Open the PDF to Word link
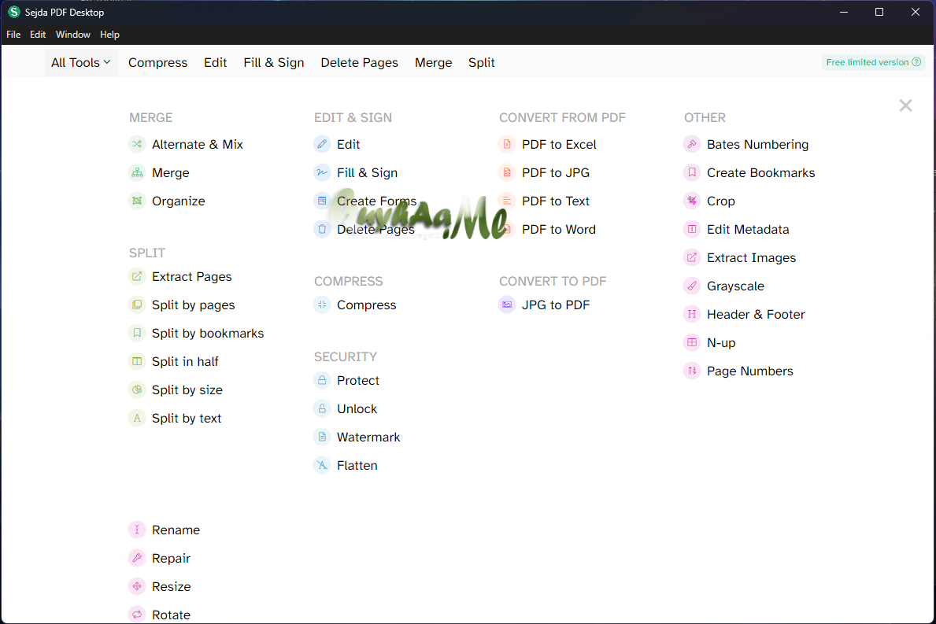The height and width of the screenshot is (624, 936). [x=558, y=229]
